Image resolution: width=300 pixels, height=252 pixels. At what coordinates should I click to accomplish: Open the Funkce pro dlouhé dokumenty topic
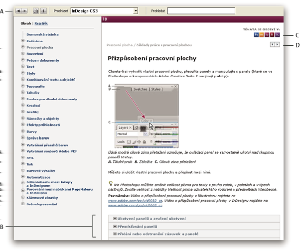[x=52, y=99]
